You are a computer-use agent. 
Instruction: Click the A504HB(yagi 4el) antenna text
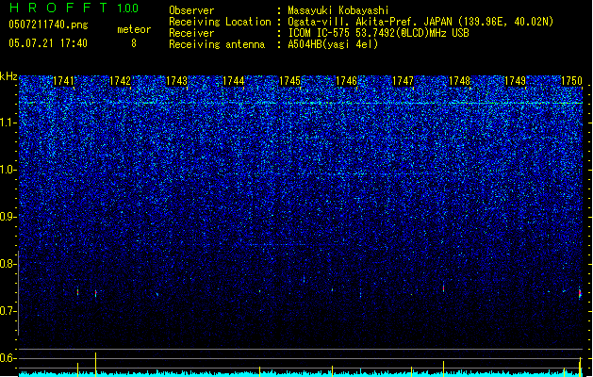(333, 44)
